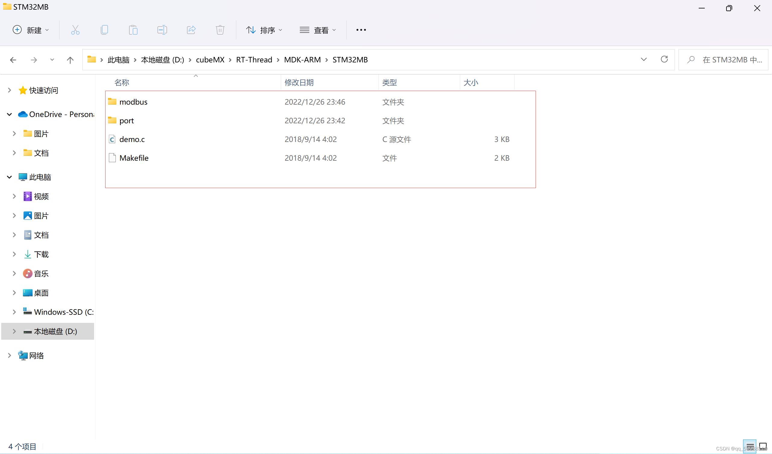This screenshot has width=772, height=454.
Task: Click the Delete trash icon
Action: (x=220, y=30)
